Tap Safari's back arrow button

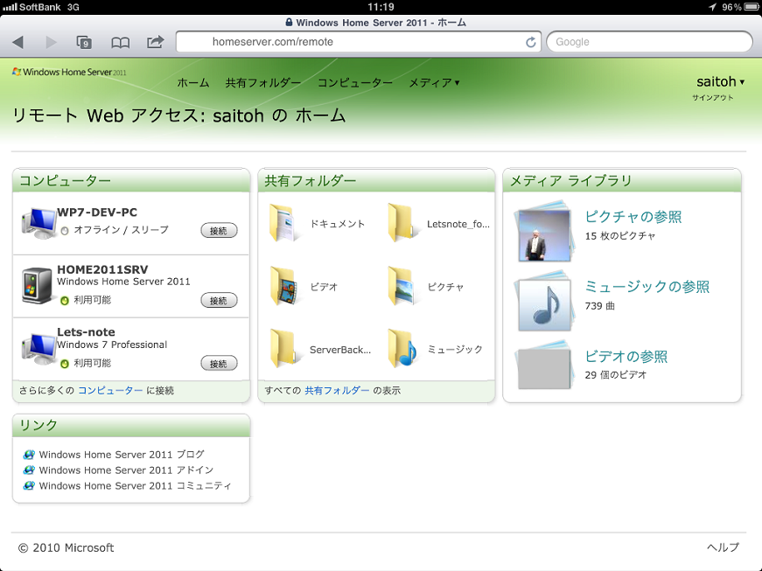[17, 42]
